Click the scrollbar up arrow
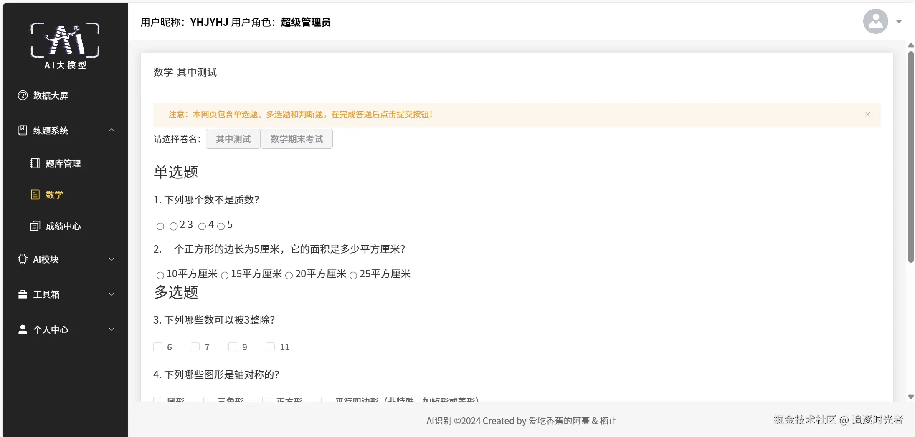The width and height of the screenshot is (915, 437). [x=911, y=45]
